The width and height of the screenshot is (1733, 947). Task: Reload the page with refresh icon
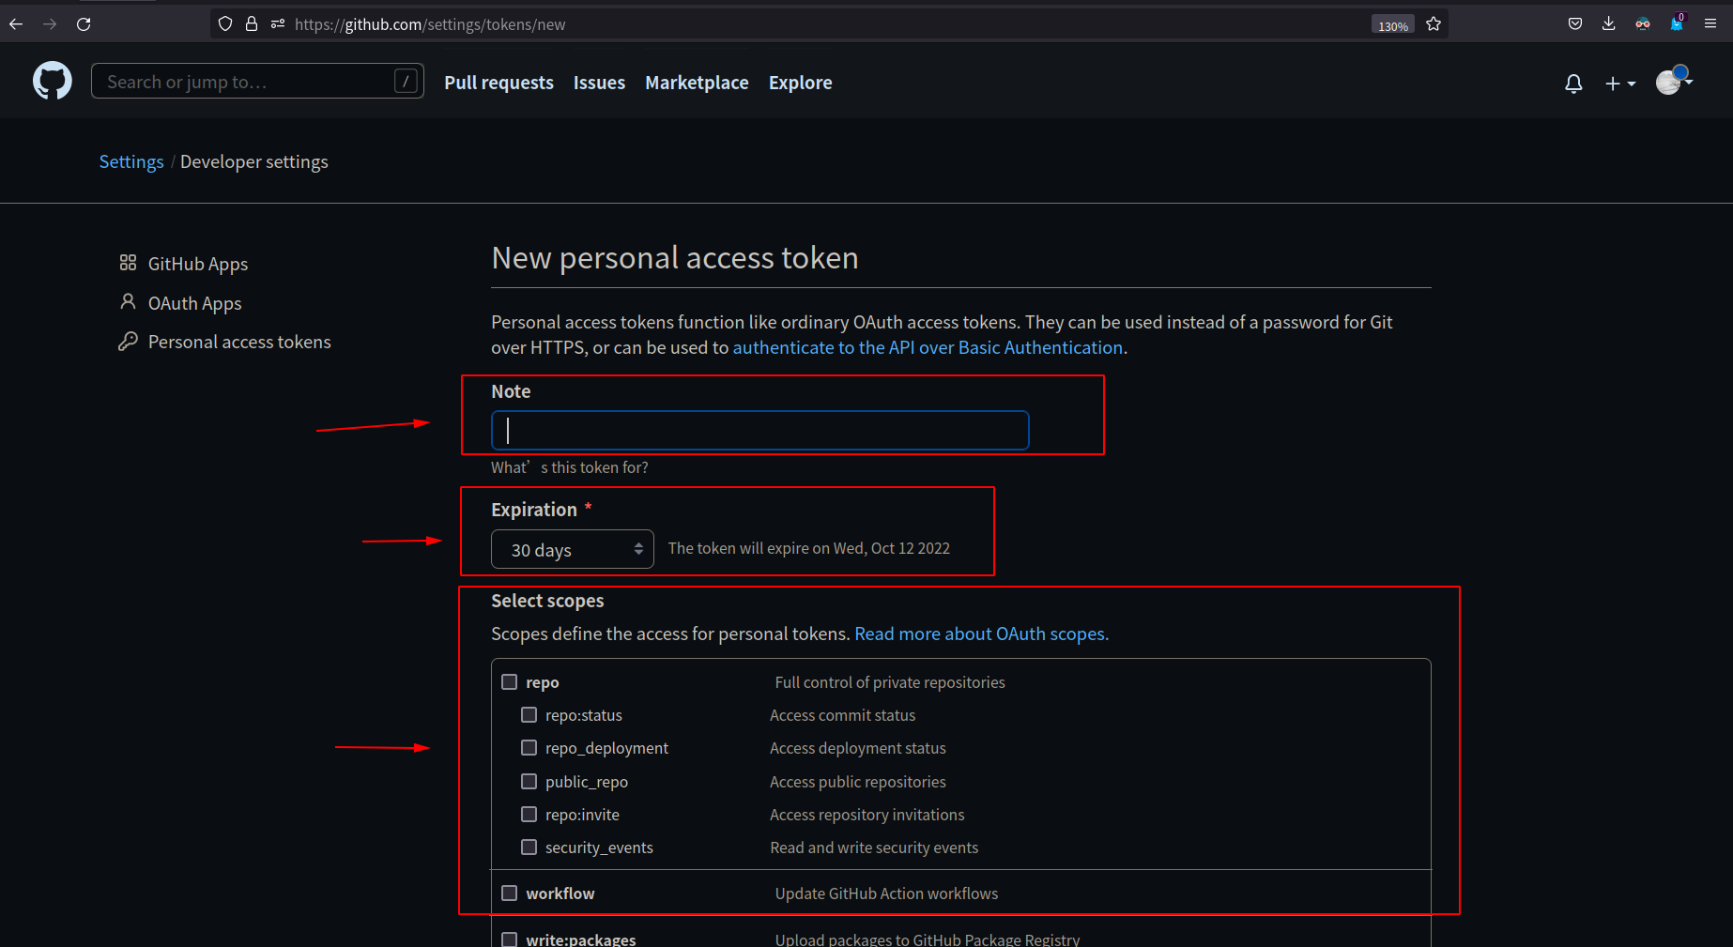pos(84,24)
